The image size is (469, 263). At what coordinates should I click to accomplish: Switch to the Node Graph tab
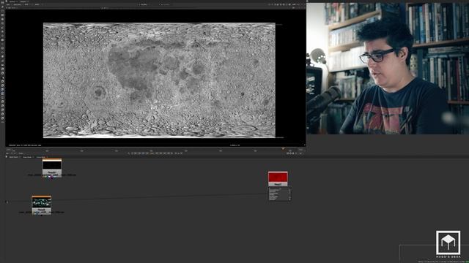(x=14, y=157)
